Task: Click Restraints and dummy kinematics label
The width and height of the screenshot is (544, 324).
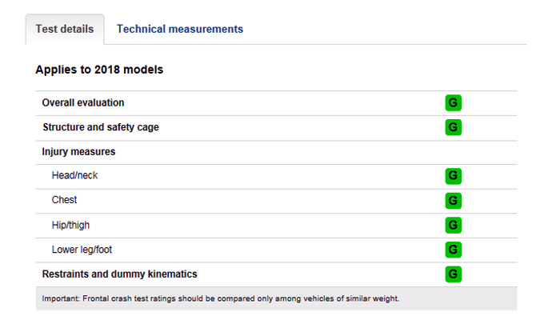Action: tap(120, 274)
